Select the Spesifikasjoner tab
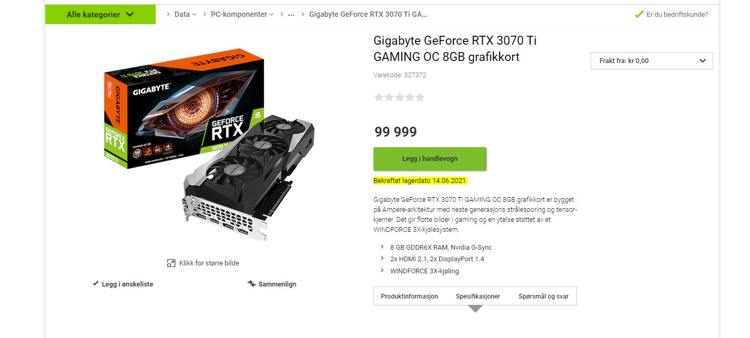The height and width of the screenshot is (338, 750). 478,296
